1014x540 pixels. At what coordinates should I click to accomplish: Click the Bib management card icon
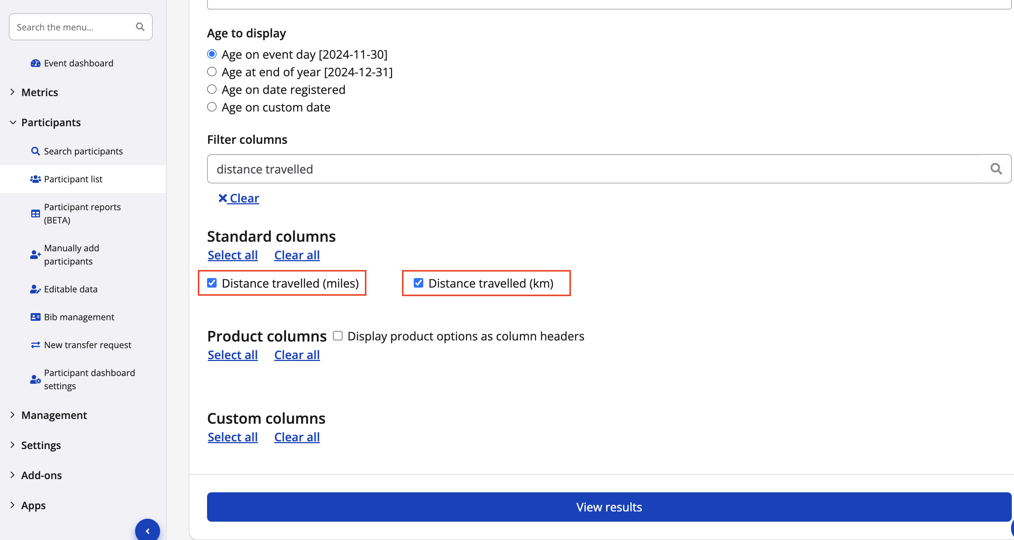(35, 317)
